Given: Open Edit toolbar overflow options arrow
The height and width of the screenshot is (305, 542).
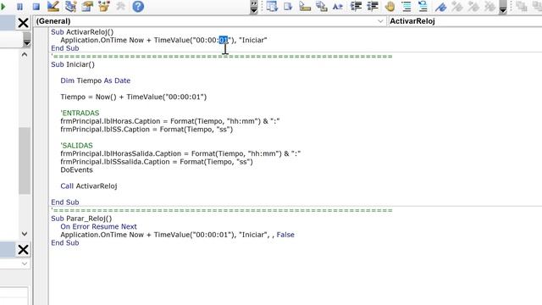Looking at the screenshot, I should (503, 7).
